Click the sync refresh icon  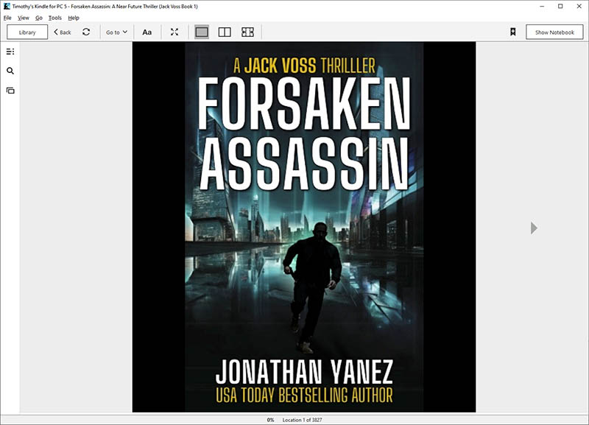[86, 32]
